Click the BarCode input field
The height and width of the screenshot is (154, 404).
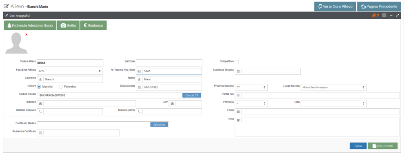coord(169,63)
